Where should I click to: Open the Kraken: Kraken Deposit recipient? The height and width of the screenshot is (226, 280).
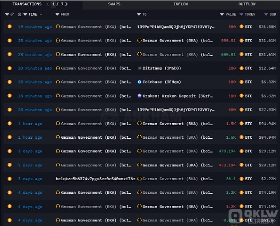[x=178, y=96]
